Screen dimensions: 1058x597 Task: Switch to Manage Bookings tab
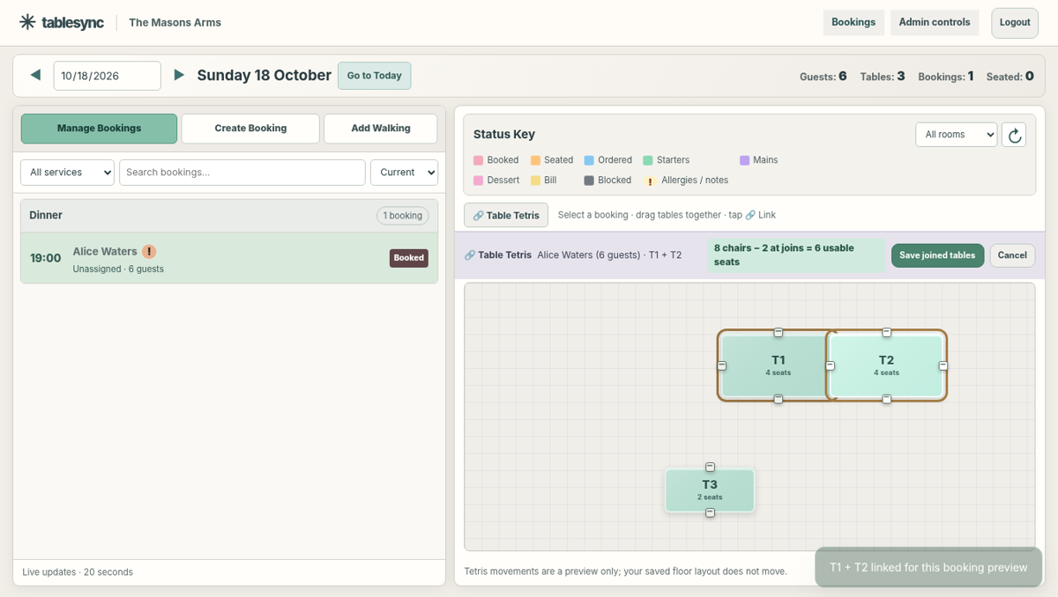(99, 129)
